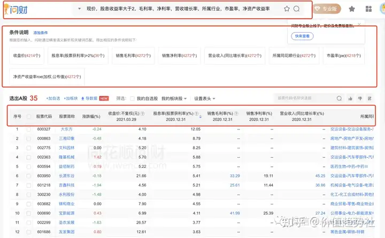The height and width of the screenshot is (238, 385).
Task: Click the thumbs-up icon above table
Action: click(350, 98)
